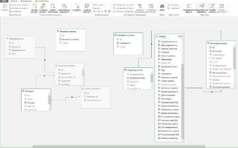Click the Paste Append icon
This screenshot has width=238, height=148.
(x=10, y=5)
